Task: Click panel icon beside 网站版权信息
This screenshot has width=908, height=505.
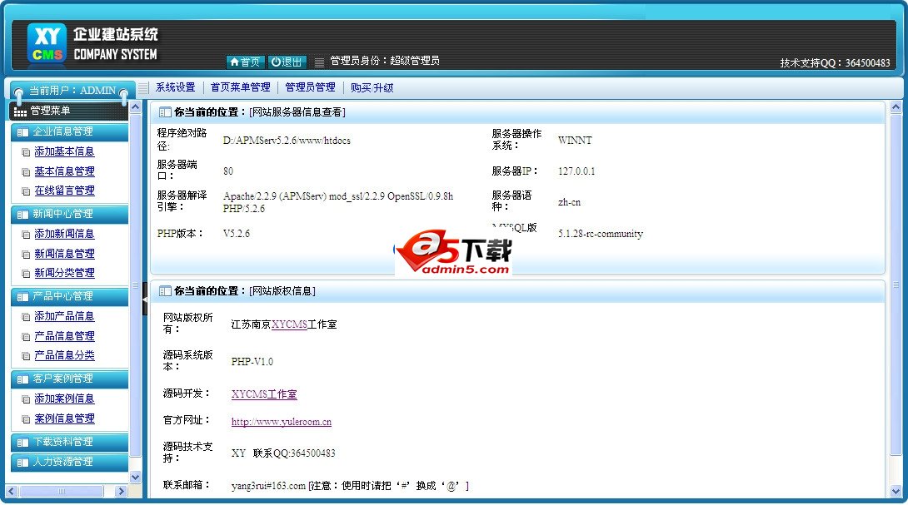Action: [x=165, y=291]
